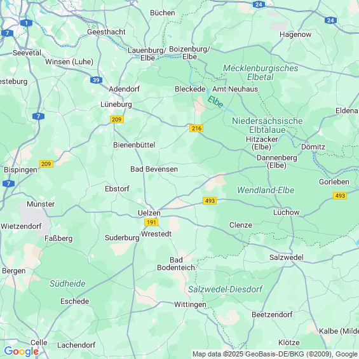Select the Wittingen town label
The height and width of the screenshot is (359, 359).
point(190,304)
